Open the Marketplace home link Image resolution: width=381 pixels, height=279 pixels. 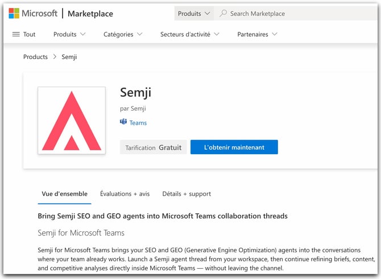(x=90, y=14)
